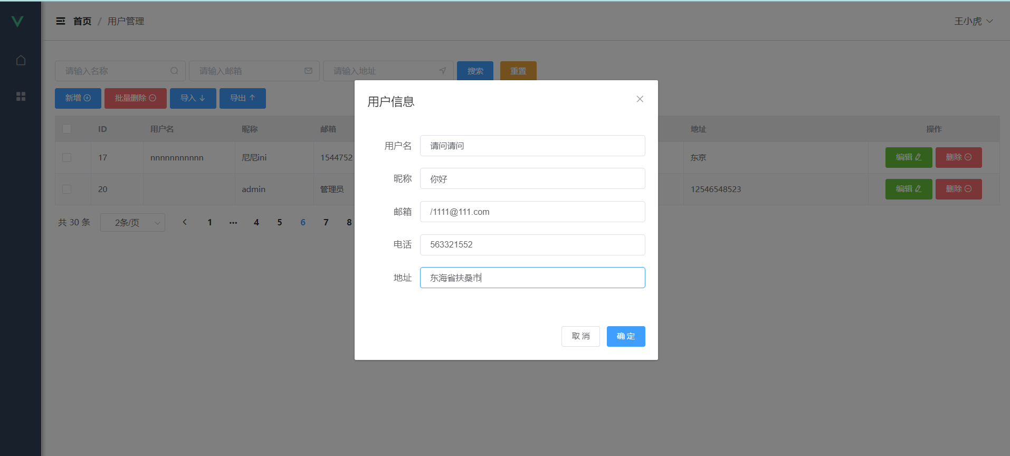Click the 请输入名称 search input
Screen dimensions: 1010x456
click(120, 71)
